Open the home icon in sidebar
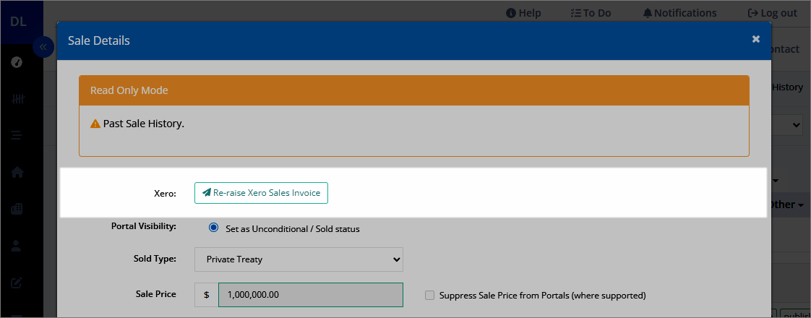This screenshot has width=811, height=318. 17,172
